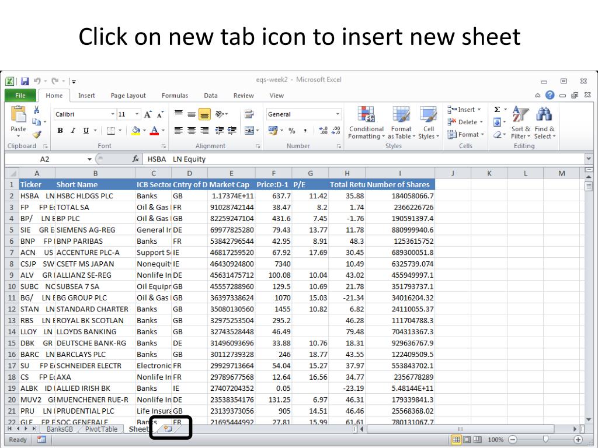598x448 pixels.
Task: Click the Fill down icon in Editing
Action: point(498,123)
